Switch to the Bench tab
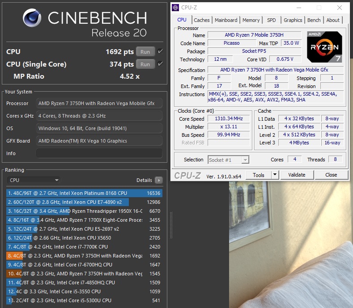The image size is (353, 308). (x=314, y=20)
